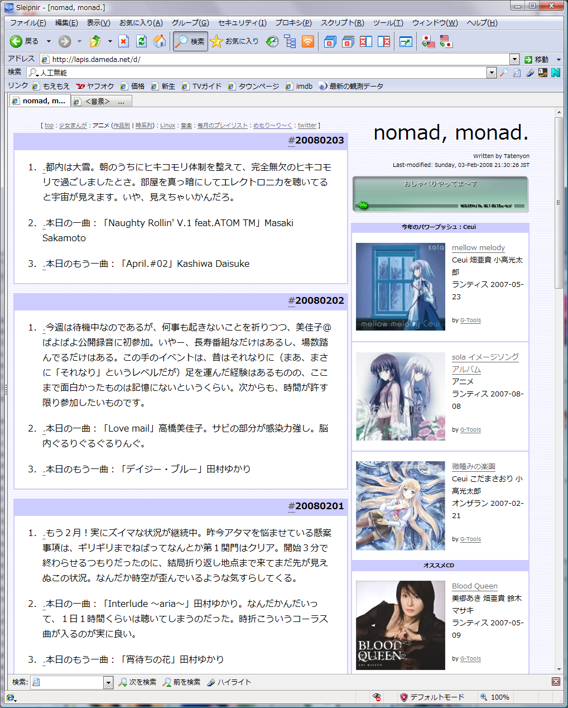Open the mellow melody album link
Screen dimensions: 568x708
[x=478, y=247]
